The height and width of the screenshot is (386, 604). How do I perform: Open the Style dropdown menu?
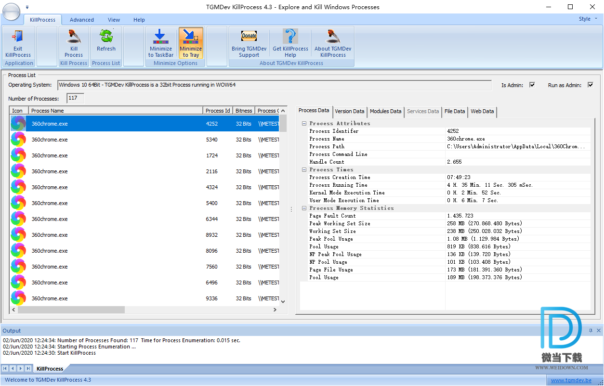coord(588,19)
